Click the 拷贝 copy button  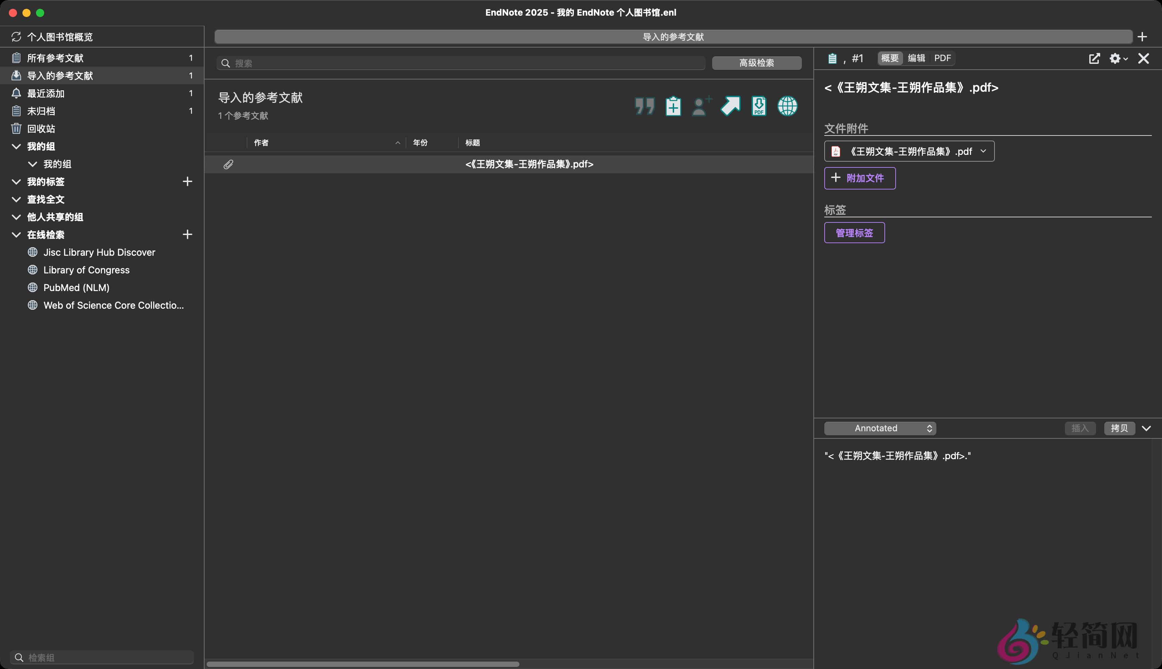(x=1119, y=428)
